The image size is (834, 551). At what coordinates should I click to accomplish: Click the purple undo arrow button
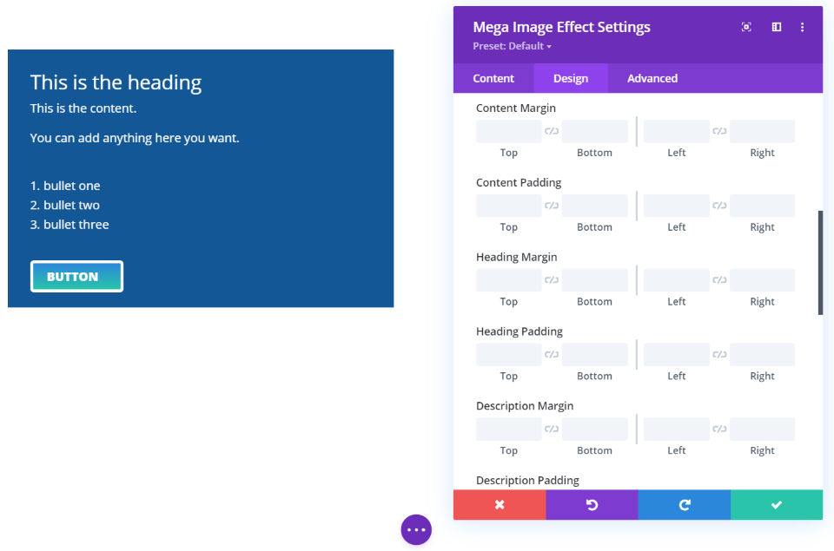592,505
